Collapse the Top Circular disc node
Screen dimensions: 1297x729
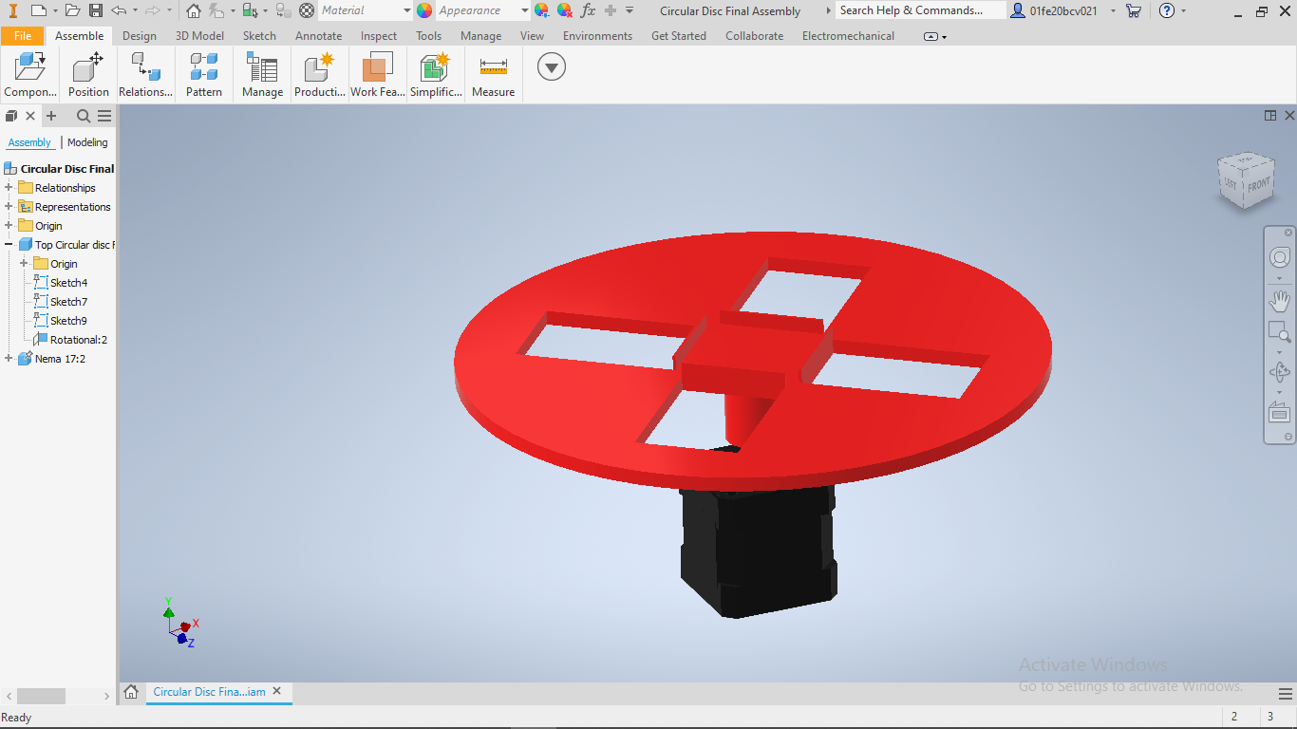tap(9, 245)
